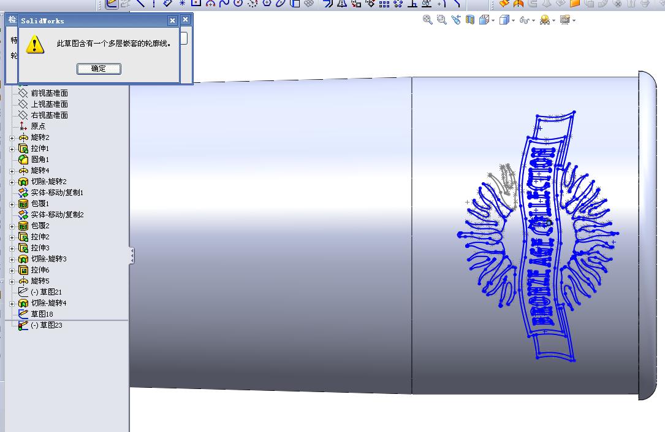This screenshot has height=432, width=665.
Task: Click the BRONZE AGE COLLECTION sketch text
Action: click(543, 236)
